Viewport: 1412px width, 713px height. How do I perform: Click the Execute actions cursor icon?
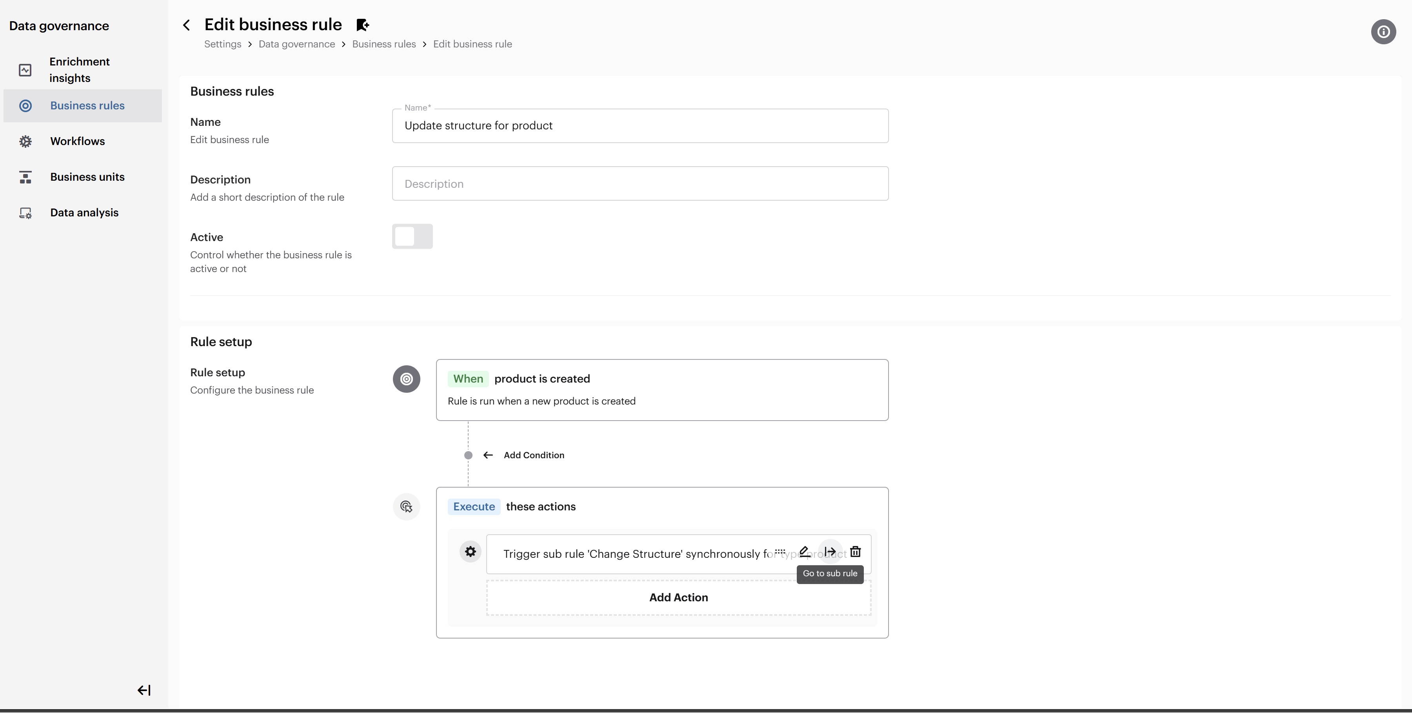click(406, 507)
